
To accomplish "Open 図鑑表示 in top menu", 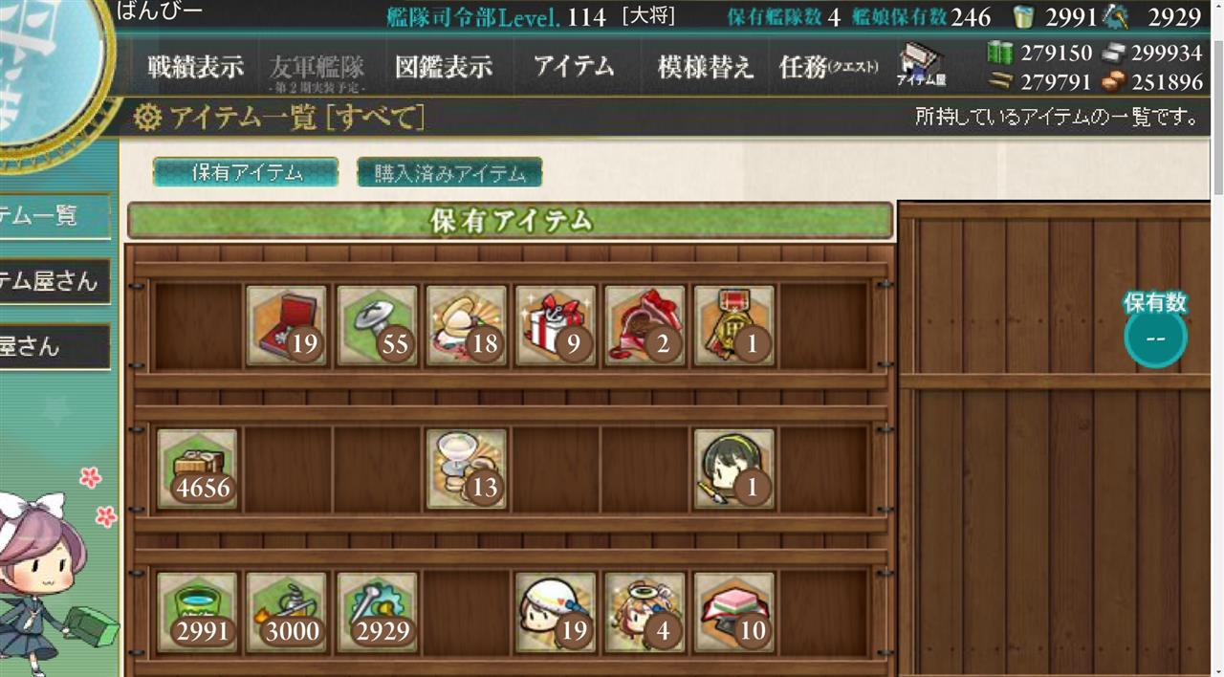I will 444,68.
